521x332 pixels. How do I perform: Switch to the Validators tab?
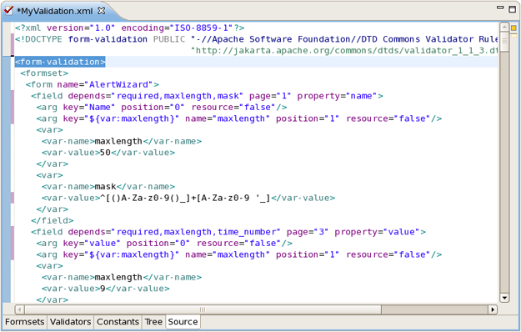coord(71,322)
